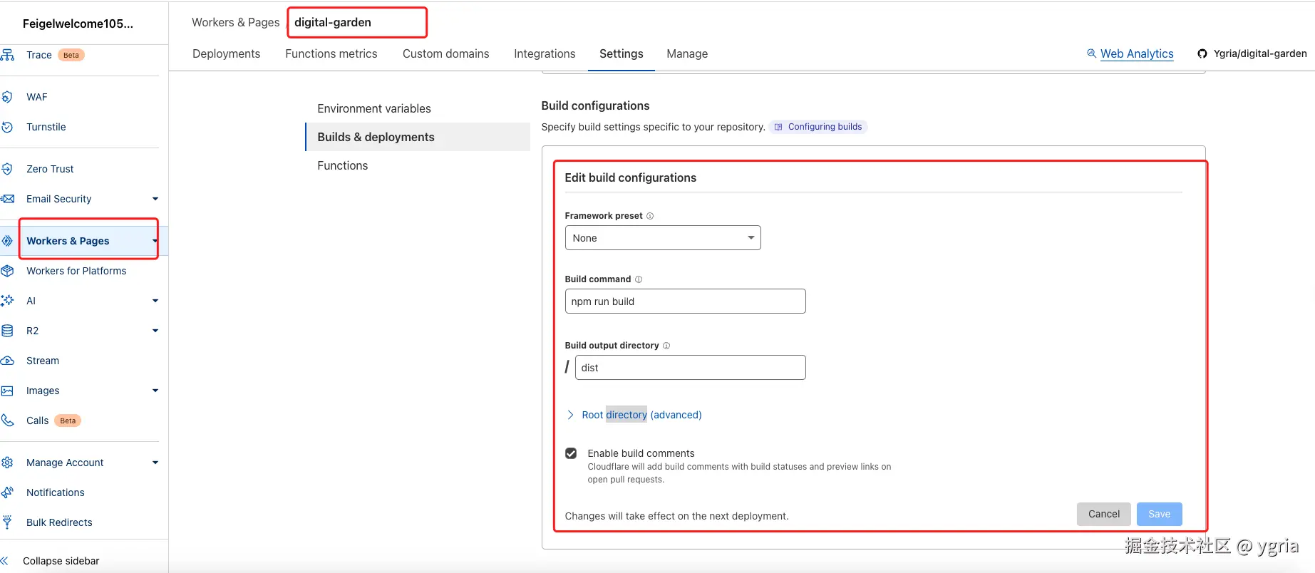The width and height of the screenshot is (1315, 573).
Task: Click the Images picture icon
Action: [x=7, y=391]
